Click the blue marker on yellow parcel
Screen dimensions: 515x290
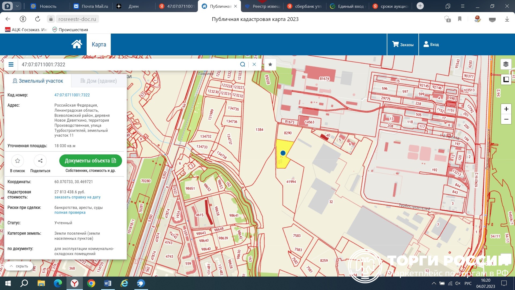point(283,153)
